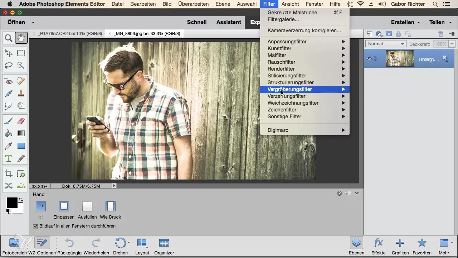Viewport: 458px width, 258px height.
Task: Toggle 'Bildlauf in allen Fenstern durchführen' checkbox
Action: 35,226
